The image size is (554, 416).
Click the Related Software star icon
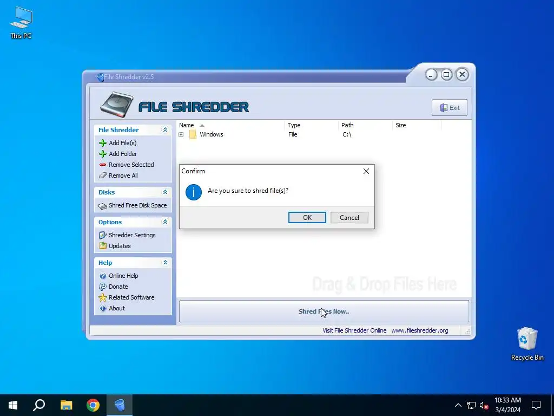click(x=103, y=297)
